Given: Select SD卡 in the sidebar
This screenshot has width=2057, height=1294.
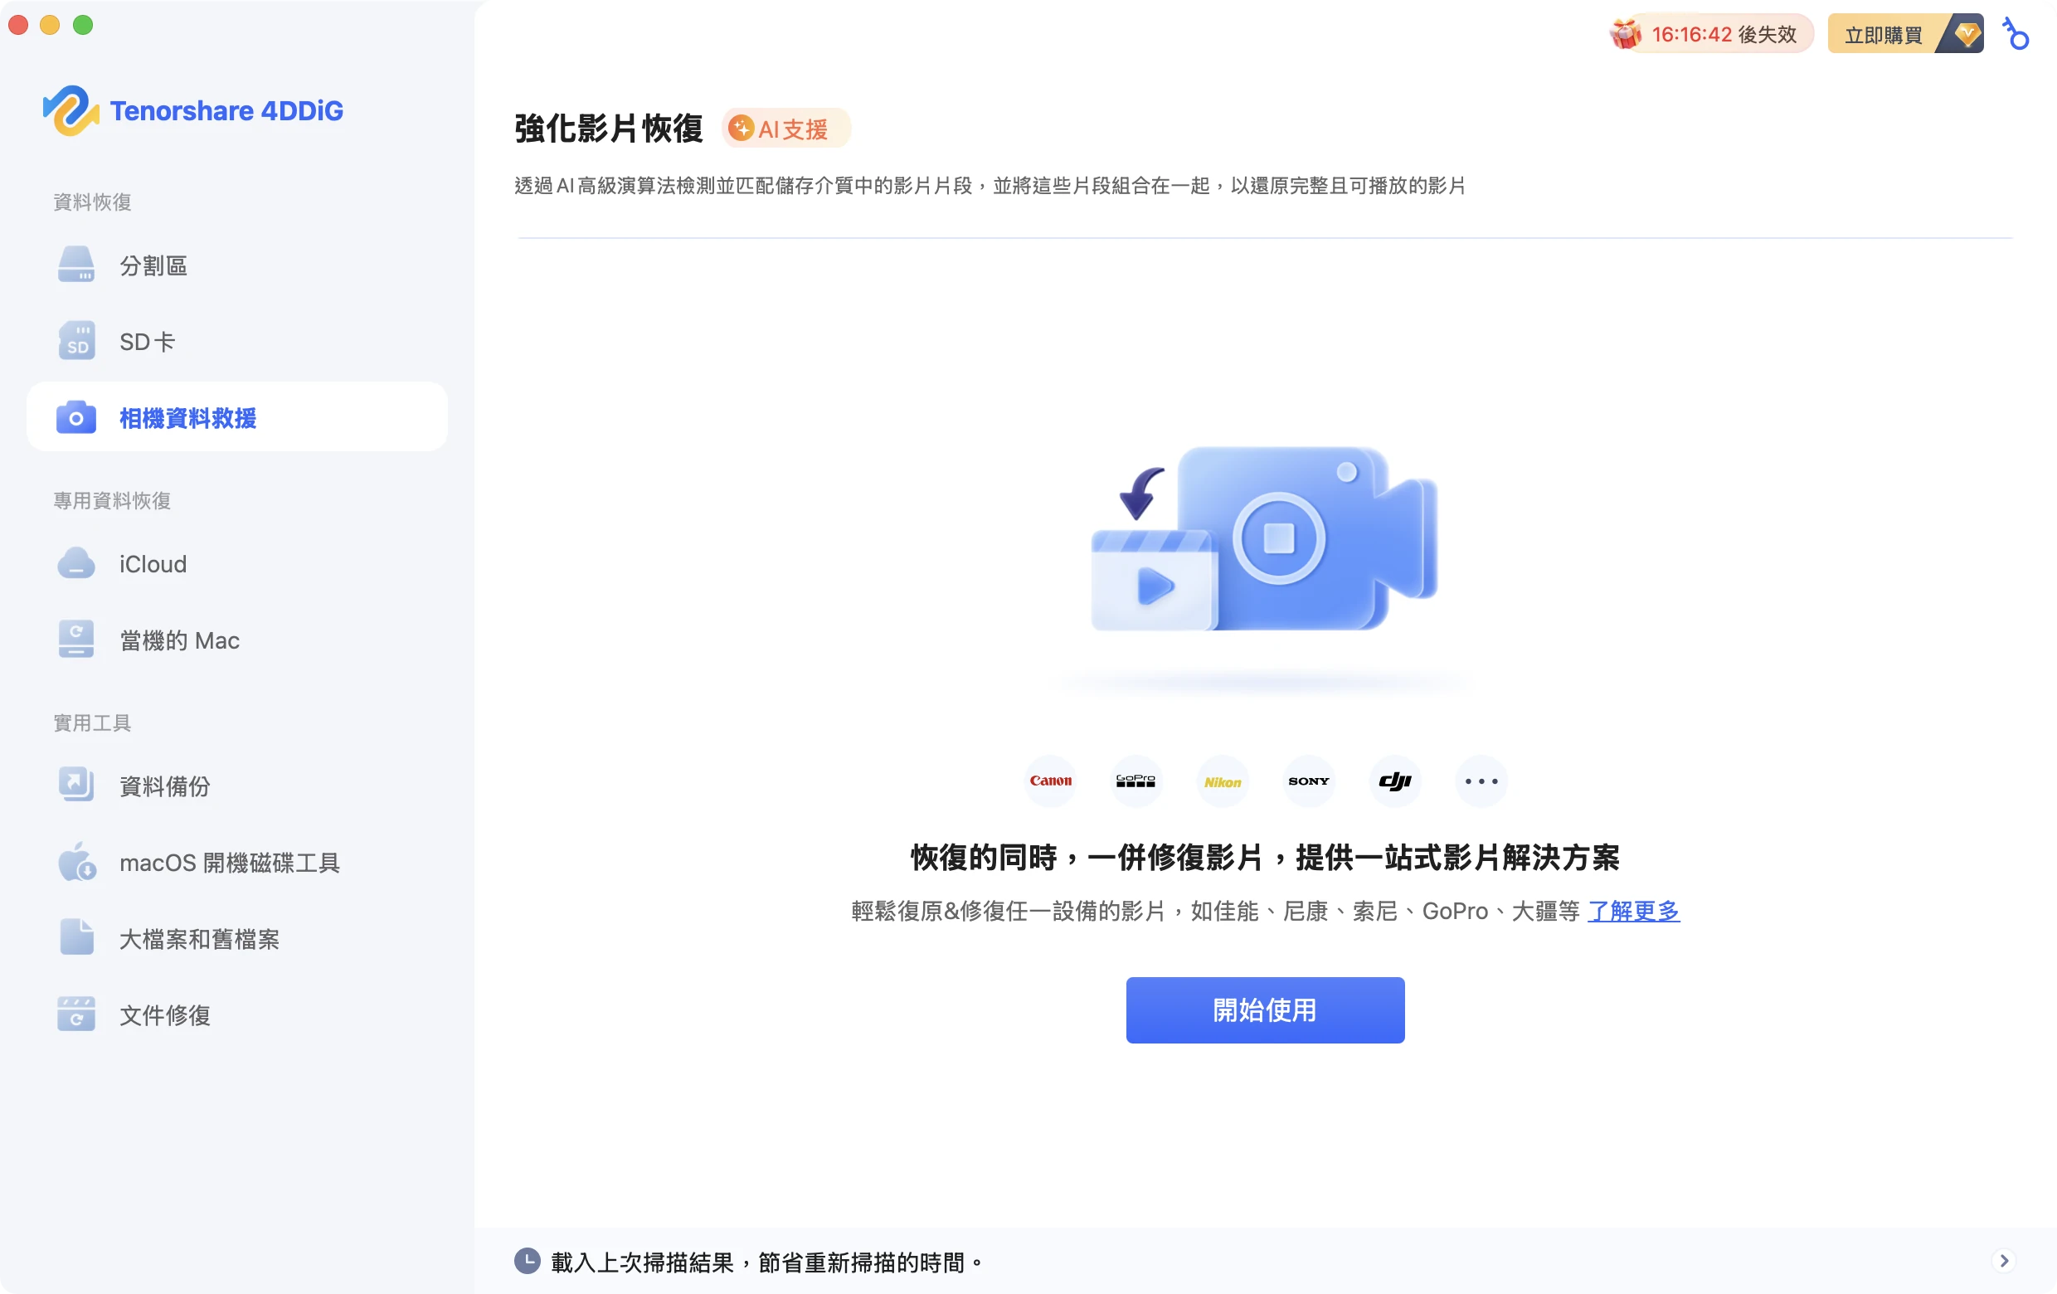Looking at the screenshot, I should point(237,341).
